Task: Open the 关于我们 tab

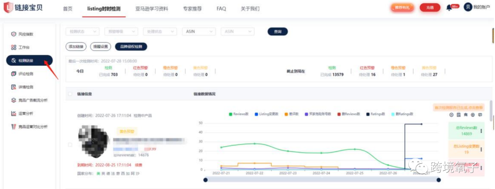Action: [x=250, y=9]
